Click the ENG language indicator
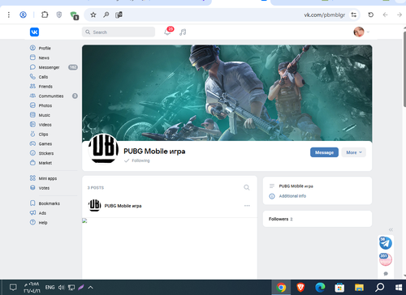406x295 pixels. pyautogui.click(x=50, y=288)
